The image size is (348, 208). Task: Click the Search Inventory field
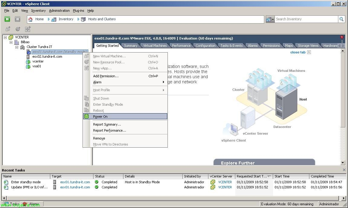307,19
